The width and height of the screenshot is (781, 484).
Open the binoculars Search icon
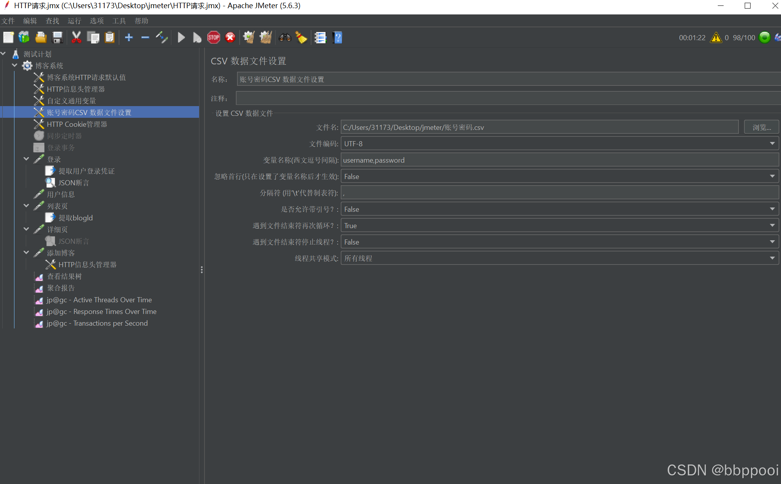point(285,37)
